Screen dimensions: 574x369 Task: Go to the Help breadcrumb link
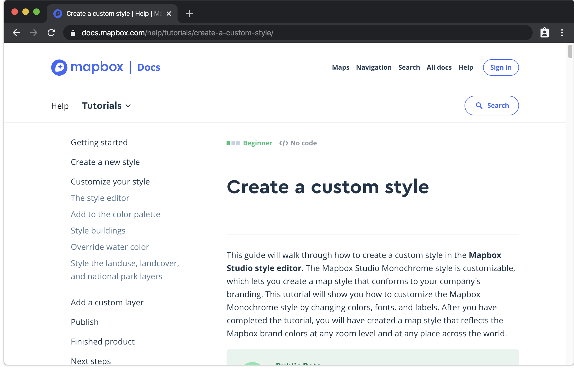pyautogui.click(x=60, y=106)
